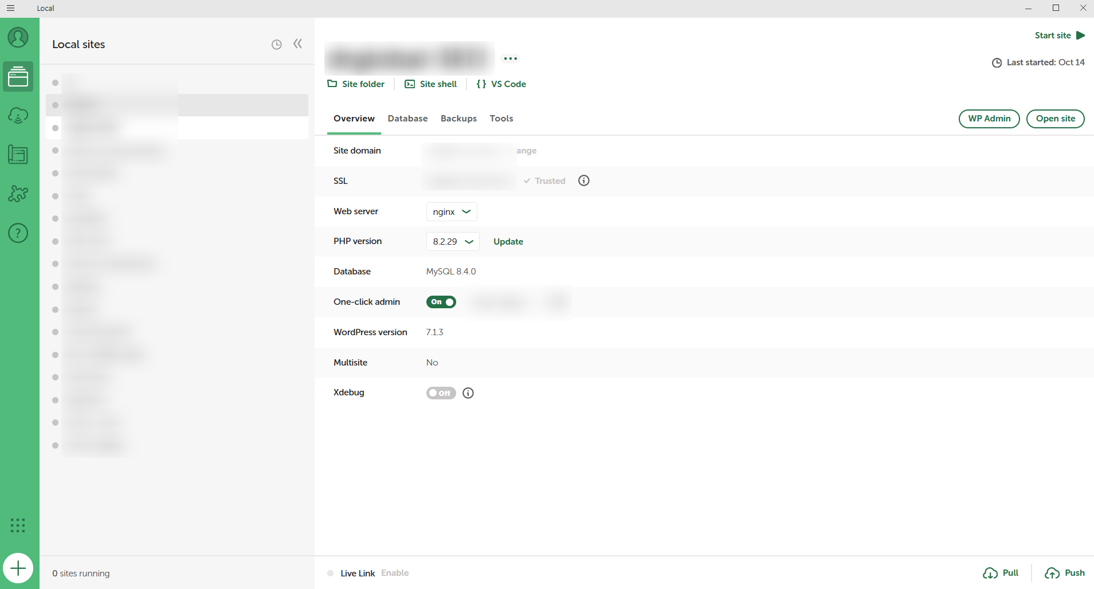1094x589 pixels.
Task: Toggle One-click admin switch off
Action: coord(441,302)
